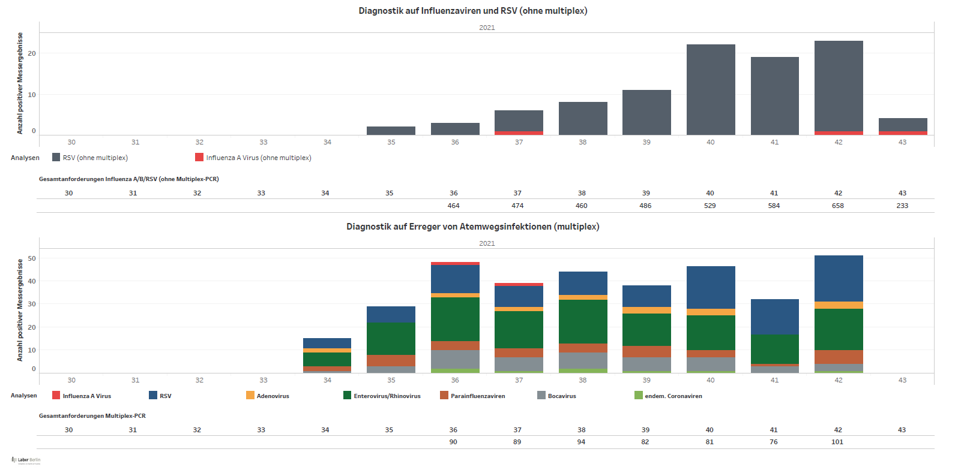
Task: Select week 40 RSV bar in top chart
Action: [711, 90]
